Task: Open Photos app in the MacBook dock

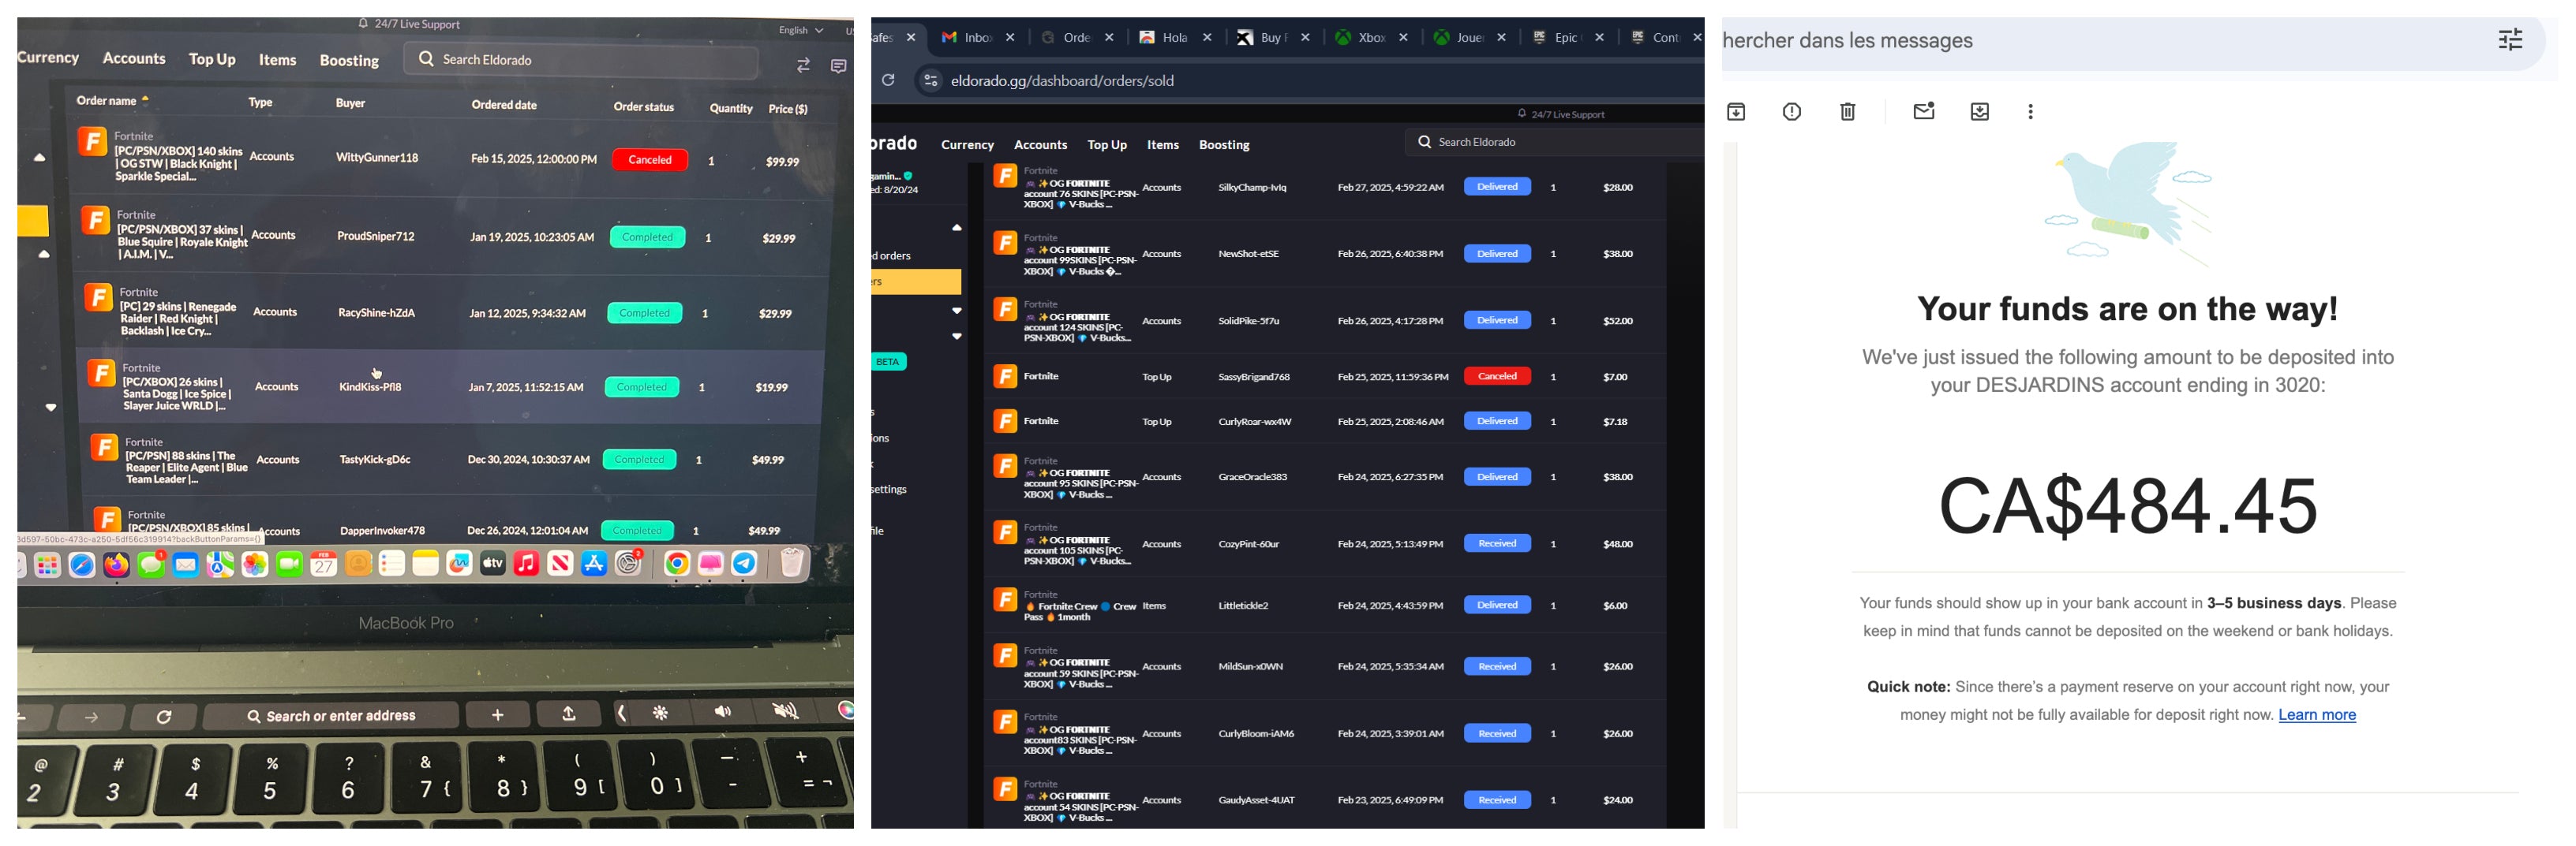Action: [x=255, y=565]
